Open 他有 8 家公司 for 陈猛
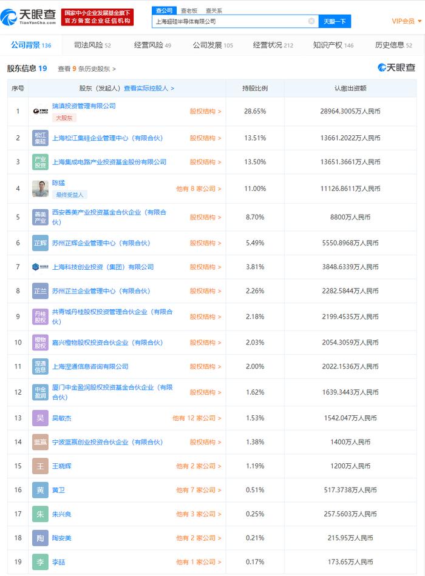Screen dimensions: 425x576 pos(199,189)
